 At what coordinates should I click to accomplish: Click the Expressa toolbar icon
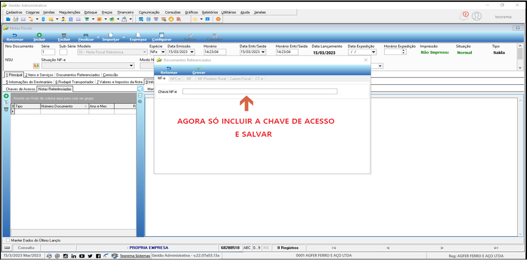[x=138, y=35]
